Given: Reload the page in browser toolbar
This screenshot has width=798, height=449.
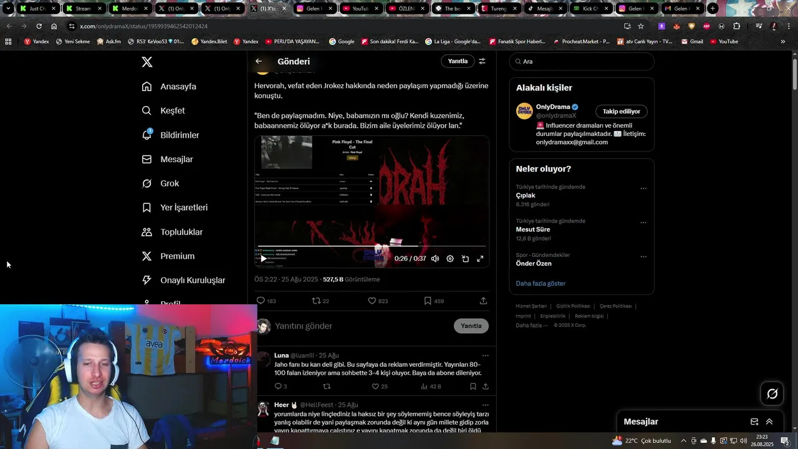Looking at the screenshot, I should (39, 26).
